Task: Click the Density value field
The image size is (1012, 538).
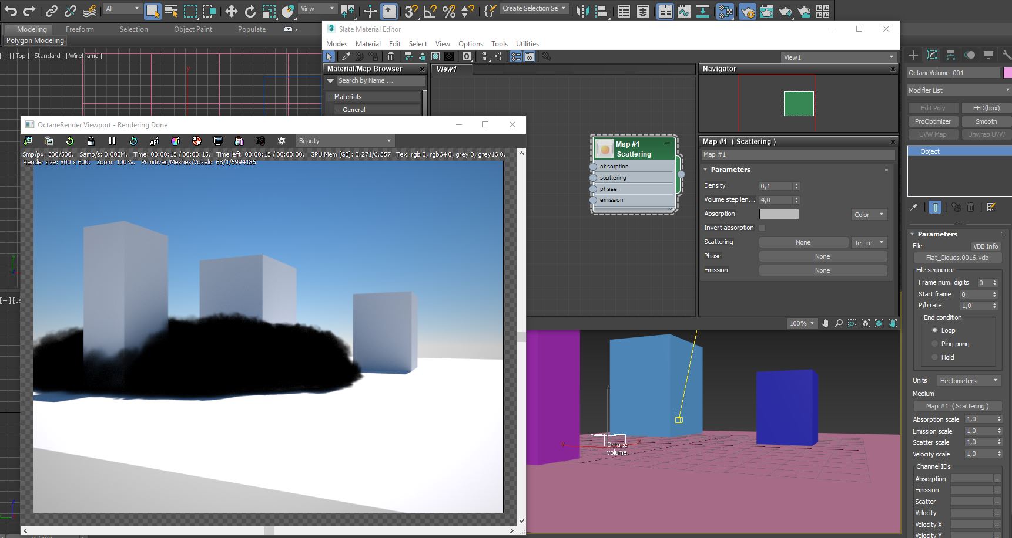Action: coord(776,186)
